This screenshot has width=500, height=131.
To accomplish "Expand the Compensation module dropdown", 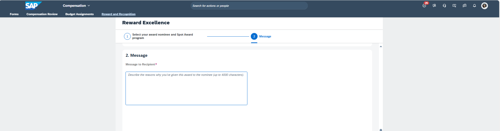I will [76, 5].
